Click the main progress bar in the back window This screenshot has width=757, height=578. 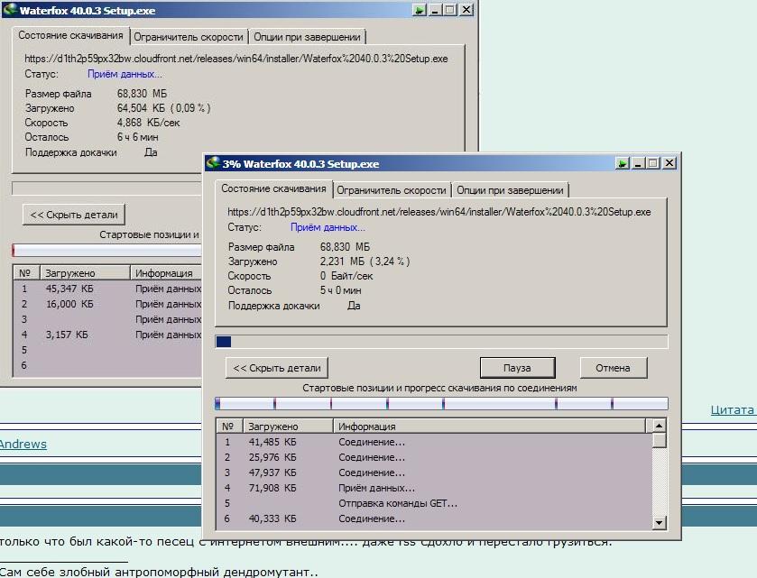[x=106, y=188]
